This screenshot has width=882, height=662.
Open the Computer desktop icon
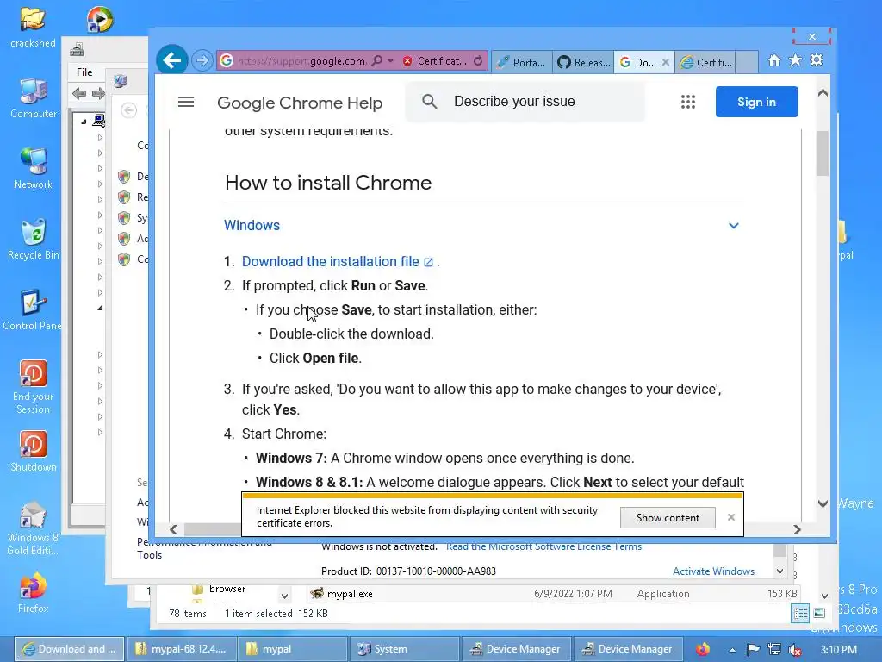(x=34, y=98)
